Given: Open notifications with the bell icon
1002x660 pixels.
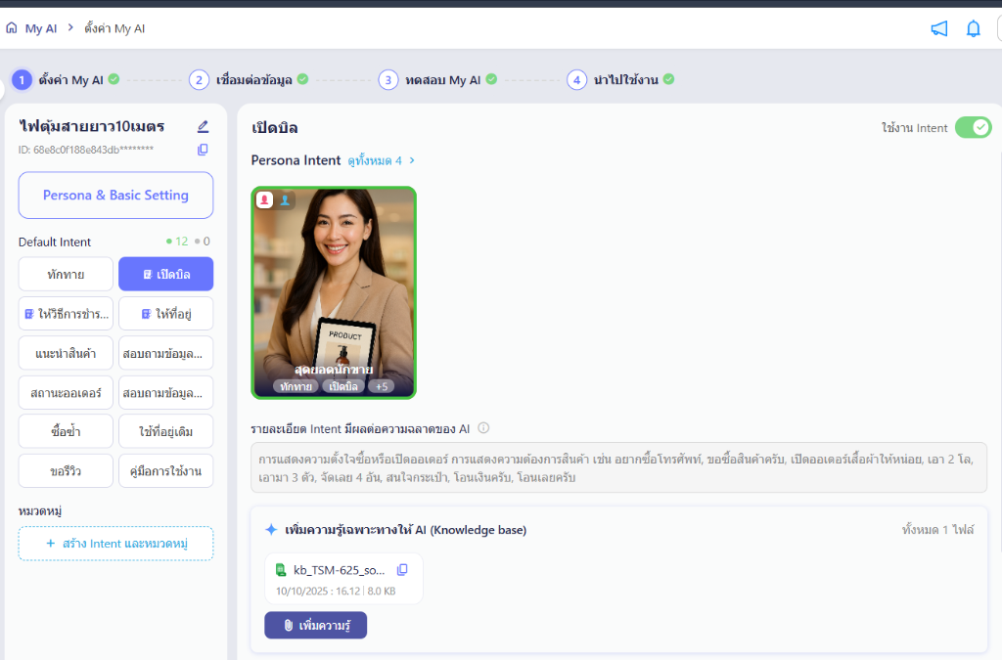Looking at the screenshot, I should pos(973,28).
